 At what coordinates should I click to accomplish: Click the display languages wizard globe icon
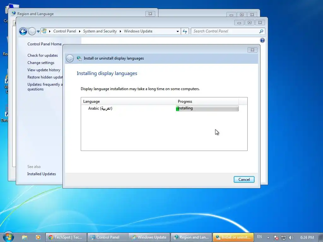[79, 58]
